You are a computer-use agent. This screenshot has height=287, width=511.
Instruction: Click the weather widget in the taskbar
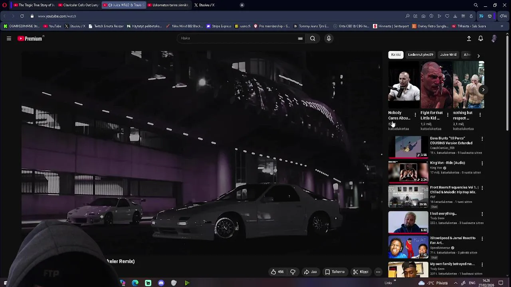tap(433, 283)
